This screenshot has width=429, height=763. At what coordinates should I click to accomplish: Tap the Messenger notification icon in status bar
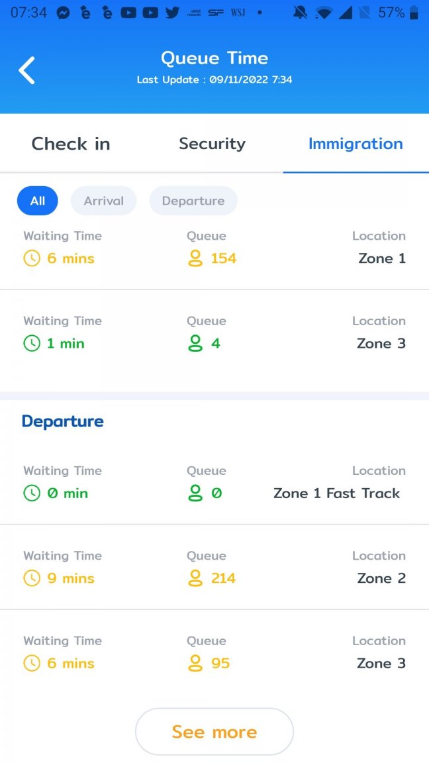click(x=64, y=13)
